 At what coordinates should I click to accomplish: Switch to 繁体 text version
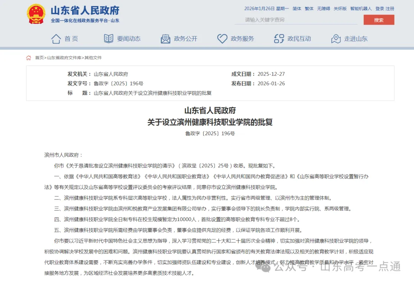click(309, 8)
